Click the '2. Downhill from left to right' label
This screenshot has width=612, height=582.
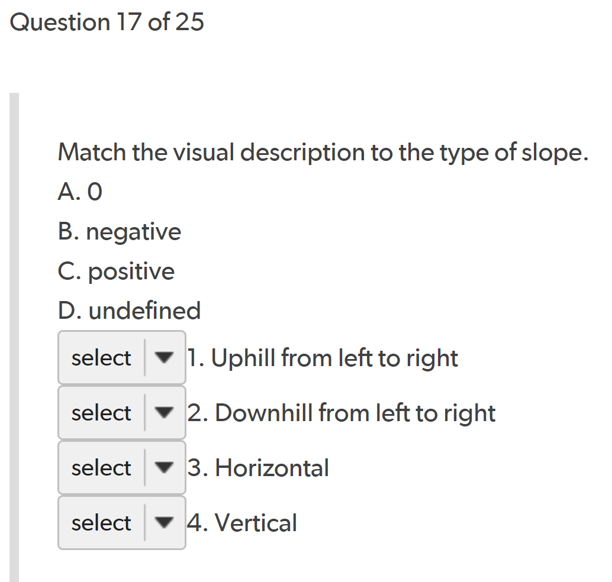[342, 413]
